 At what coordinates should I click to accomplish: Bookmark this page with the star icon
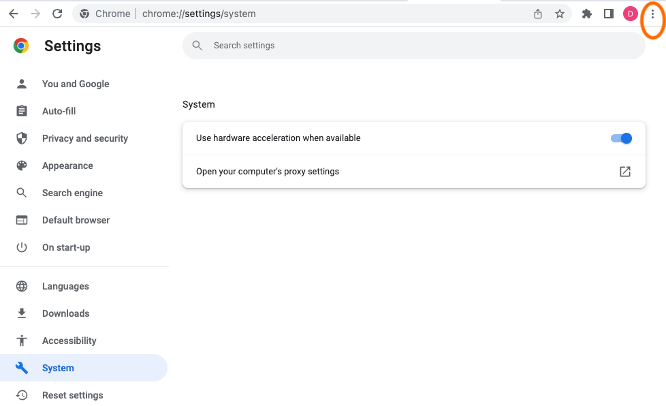(x=560, y=14)
